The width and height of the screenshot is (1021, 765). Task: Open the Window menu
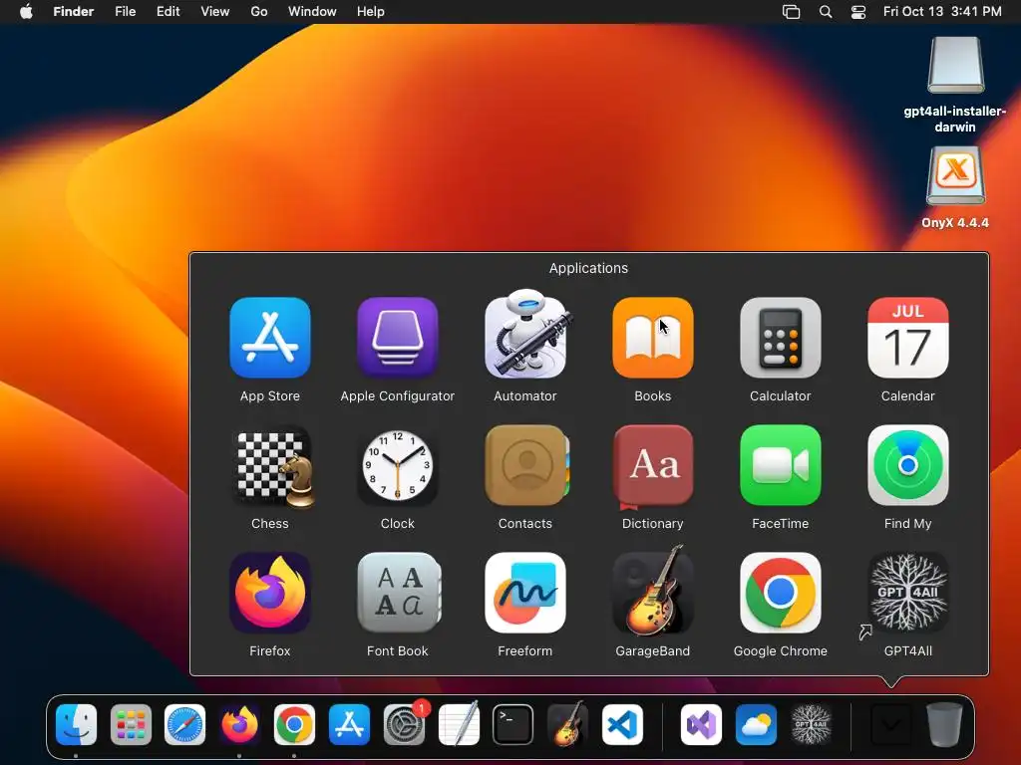pyautogui.click(x=312, y=12)
